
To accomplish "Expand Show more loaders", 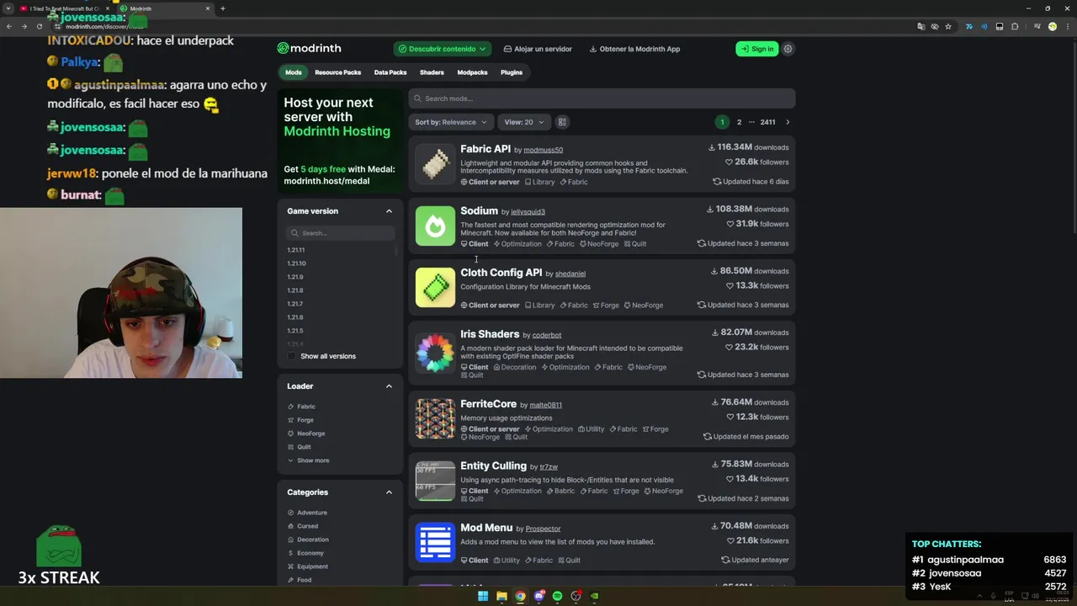I will [308, 460].
